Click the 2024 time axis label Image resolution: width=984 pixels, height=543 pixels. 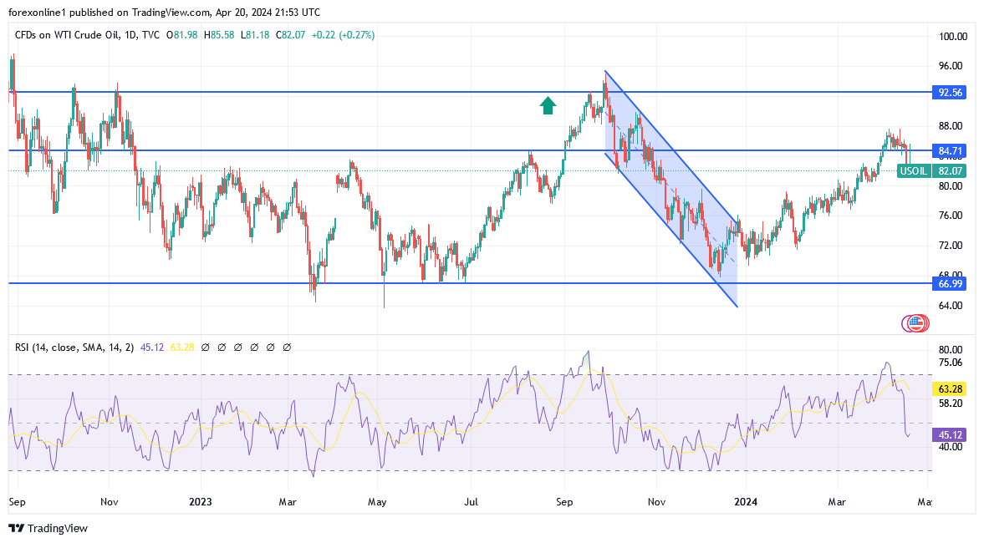[746, 501]
